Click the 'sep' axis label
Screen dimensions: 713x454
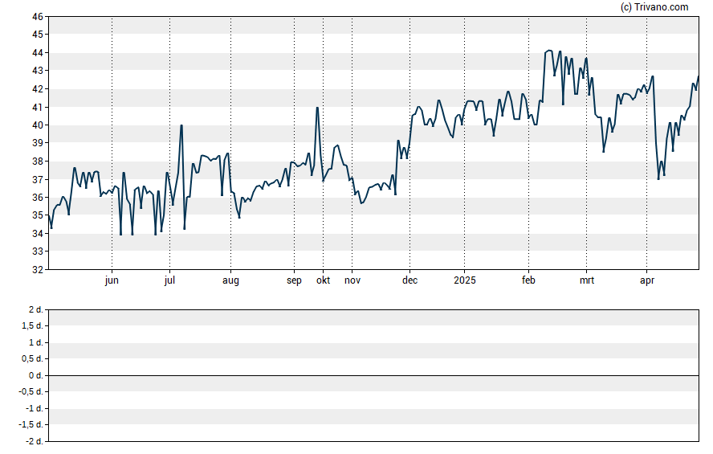pos(294,280)
